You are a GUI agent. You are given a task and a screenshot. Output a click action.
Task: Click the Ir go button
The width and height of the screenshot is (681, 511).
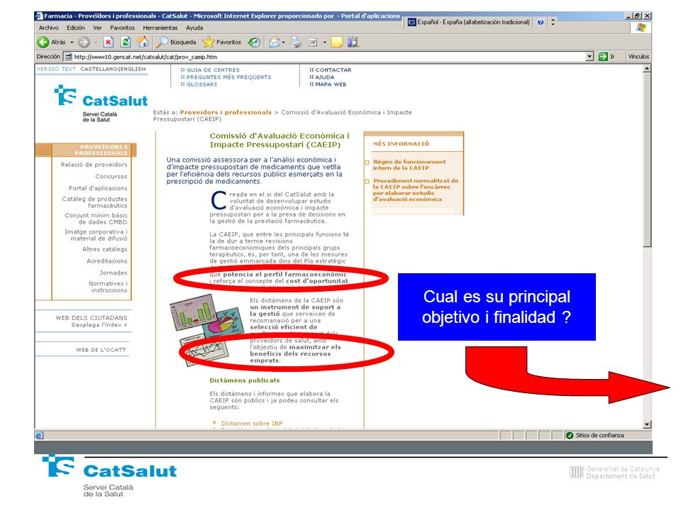[607, 57]
